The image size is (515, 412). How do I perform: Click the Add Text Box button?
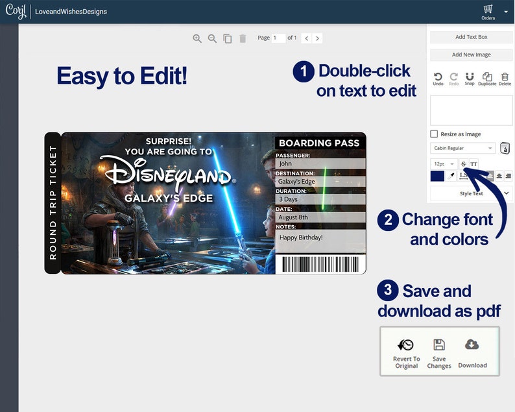coord(471,37)
